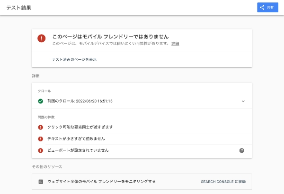Click the red error icon beside the mobile-friendly headline

[42, 38]
